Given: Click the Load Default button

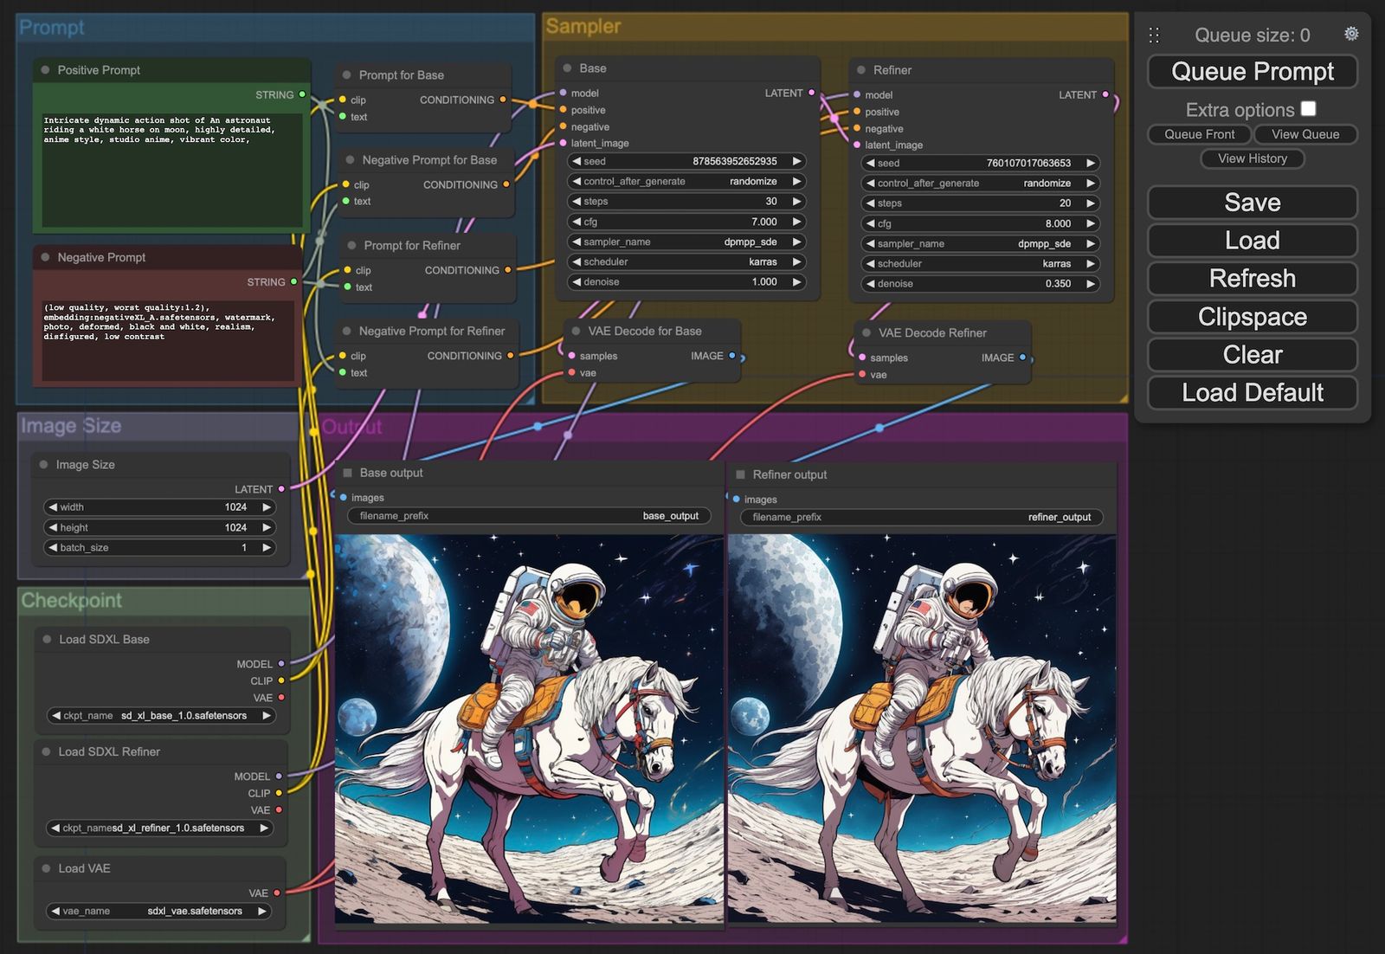Looking at the screenshot, I should pos(1252,393).
